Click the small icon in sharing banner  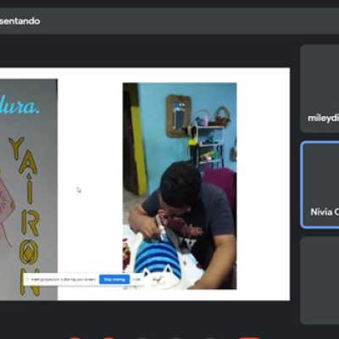27,280
